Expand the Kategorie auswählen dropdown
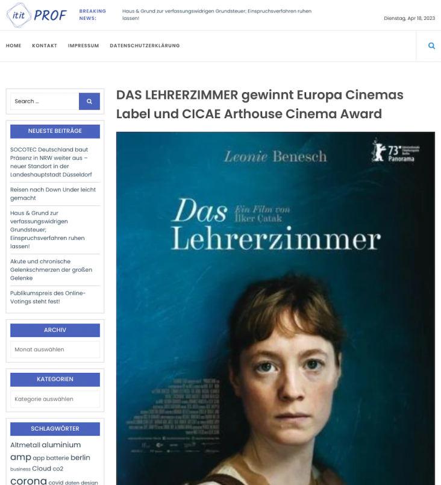 55,399
